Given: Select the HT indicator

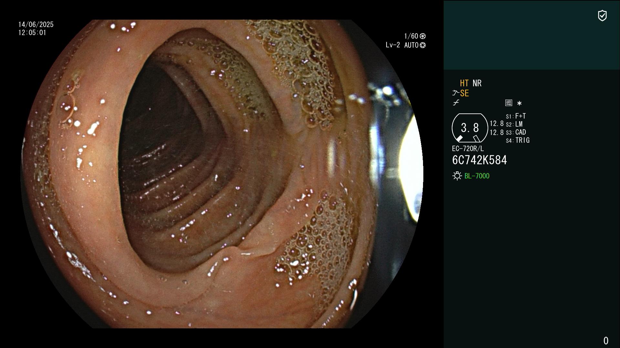Looking at the screenshot, I should (464, 83).
